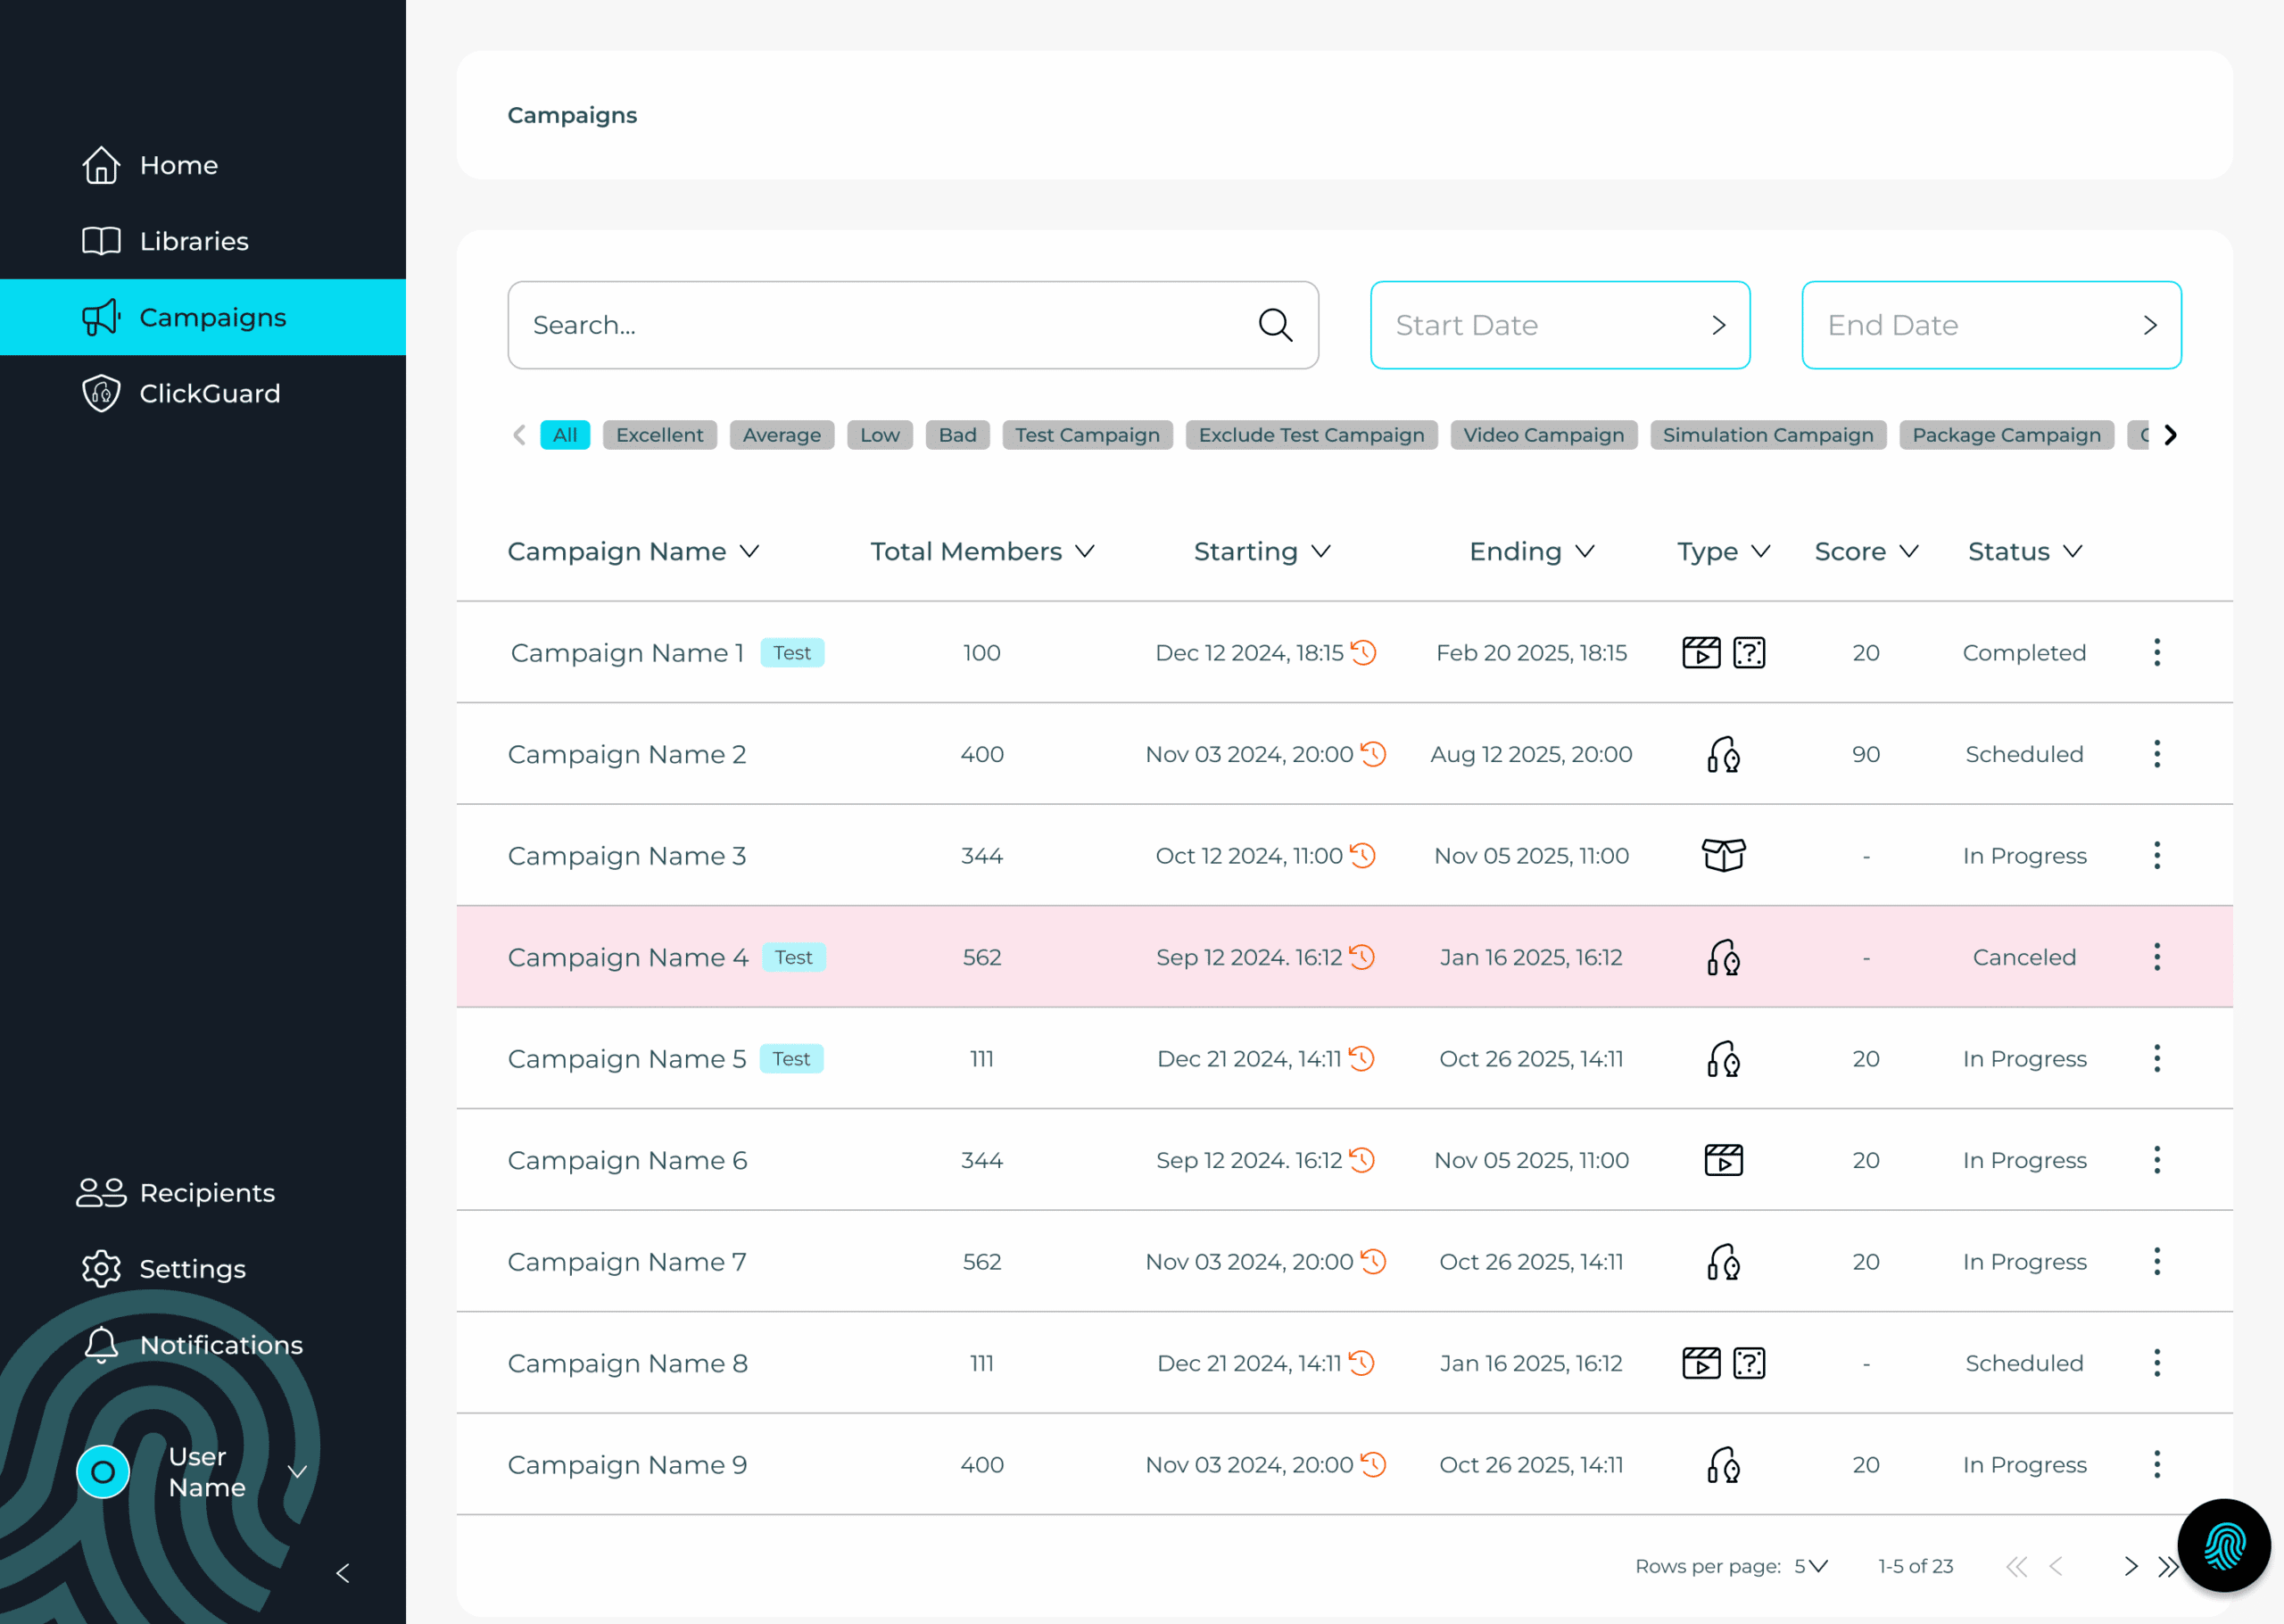The width and height of the screenshot is (2284, 1624).
Task: Open Campaign Name 7 row
Action: pos(1345,1261)
